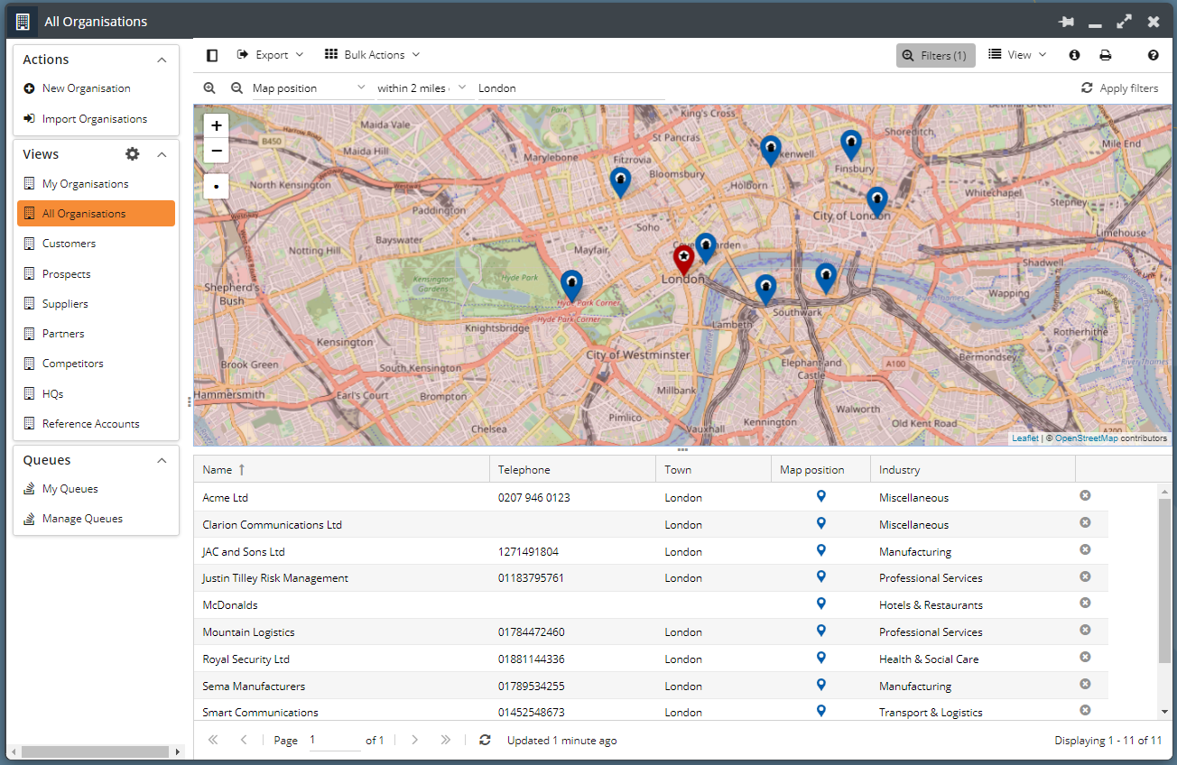Click the help question mark icon

pos(1153,55)
